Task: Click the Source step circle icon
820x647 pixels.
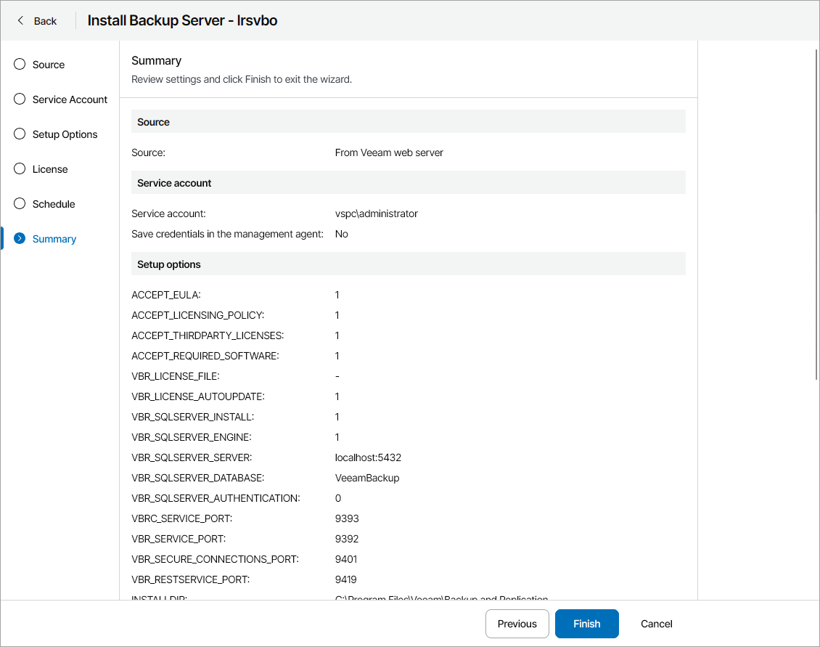Action: (x=19, y=64)
